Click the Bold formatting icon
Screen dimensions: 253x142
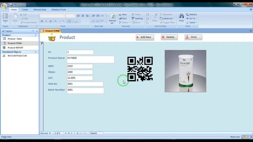[42, 21]
